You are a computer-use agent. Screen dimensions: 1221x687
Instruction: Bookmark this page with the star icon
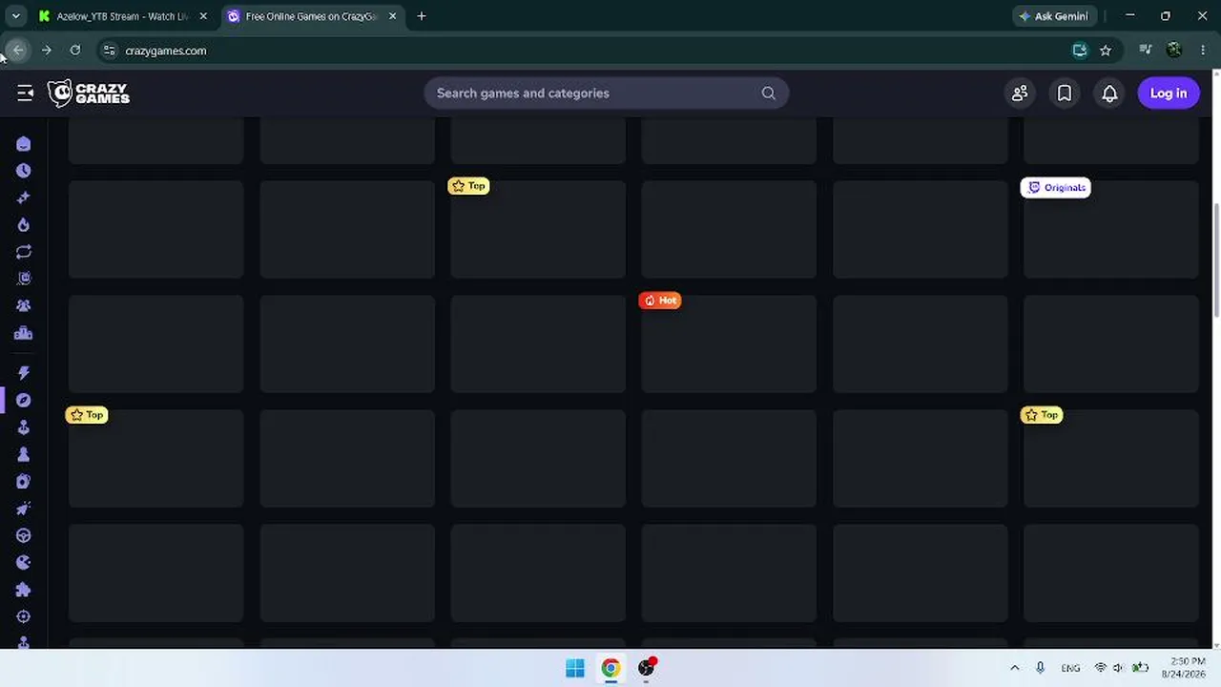coord(1106,51)
